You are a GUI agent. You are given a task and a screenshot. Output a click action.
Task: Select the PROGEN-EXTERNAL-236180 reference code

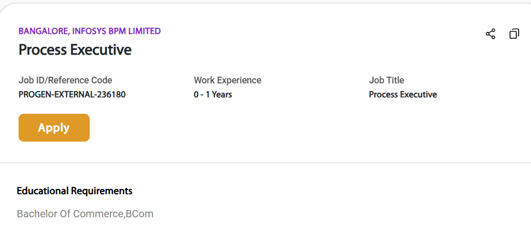72,95
